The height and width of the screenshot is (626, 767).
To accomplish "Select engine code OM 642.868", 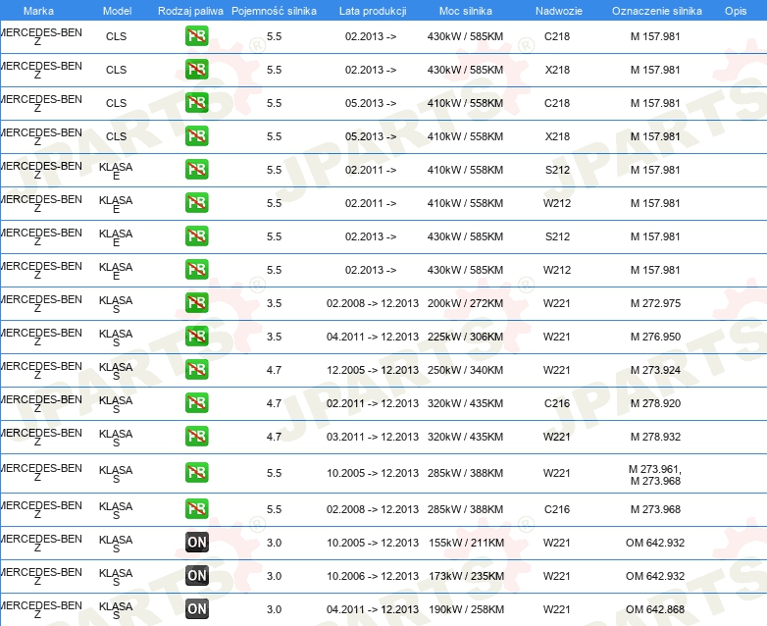I will [655, 609].
